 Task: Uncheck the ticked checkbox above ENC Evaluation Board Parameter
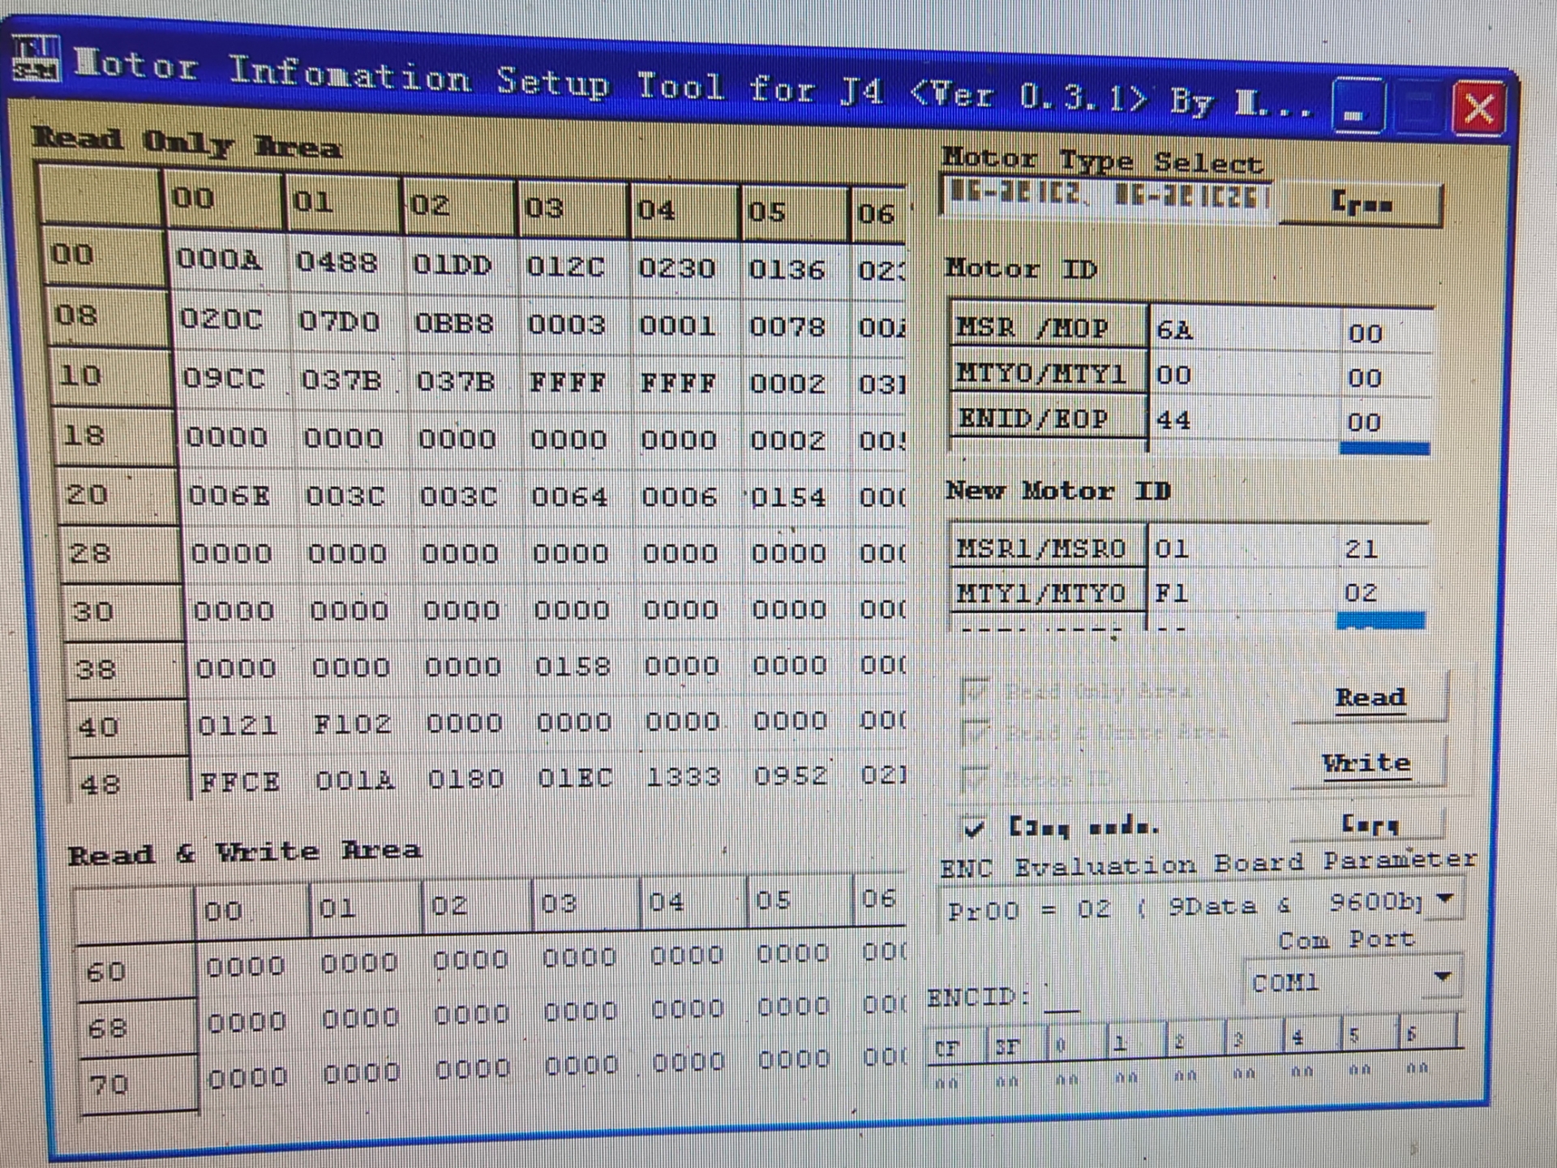click(974, 827)
